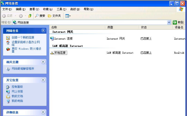
Task: Click the home network setup icon
Action: [x=8, y=43]
